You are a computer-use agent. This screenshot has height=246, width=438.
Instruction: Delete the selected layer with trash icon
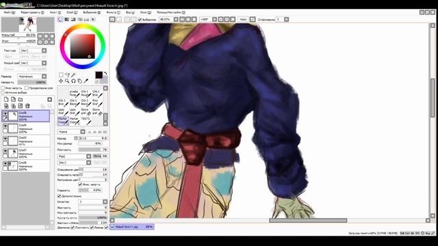27,106
